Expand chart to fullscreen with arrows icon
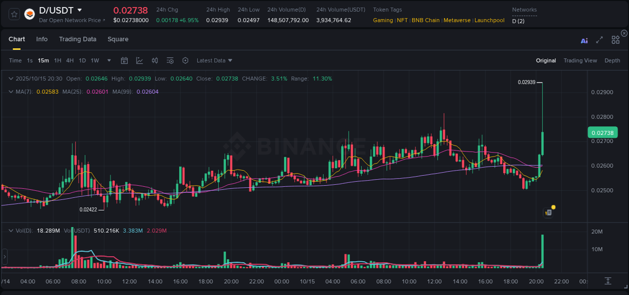 point(599,40)
